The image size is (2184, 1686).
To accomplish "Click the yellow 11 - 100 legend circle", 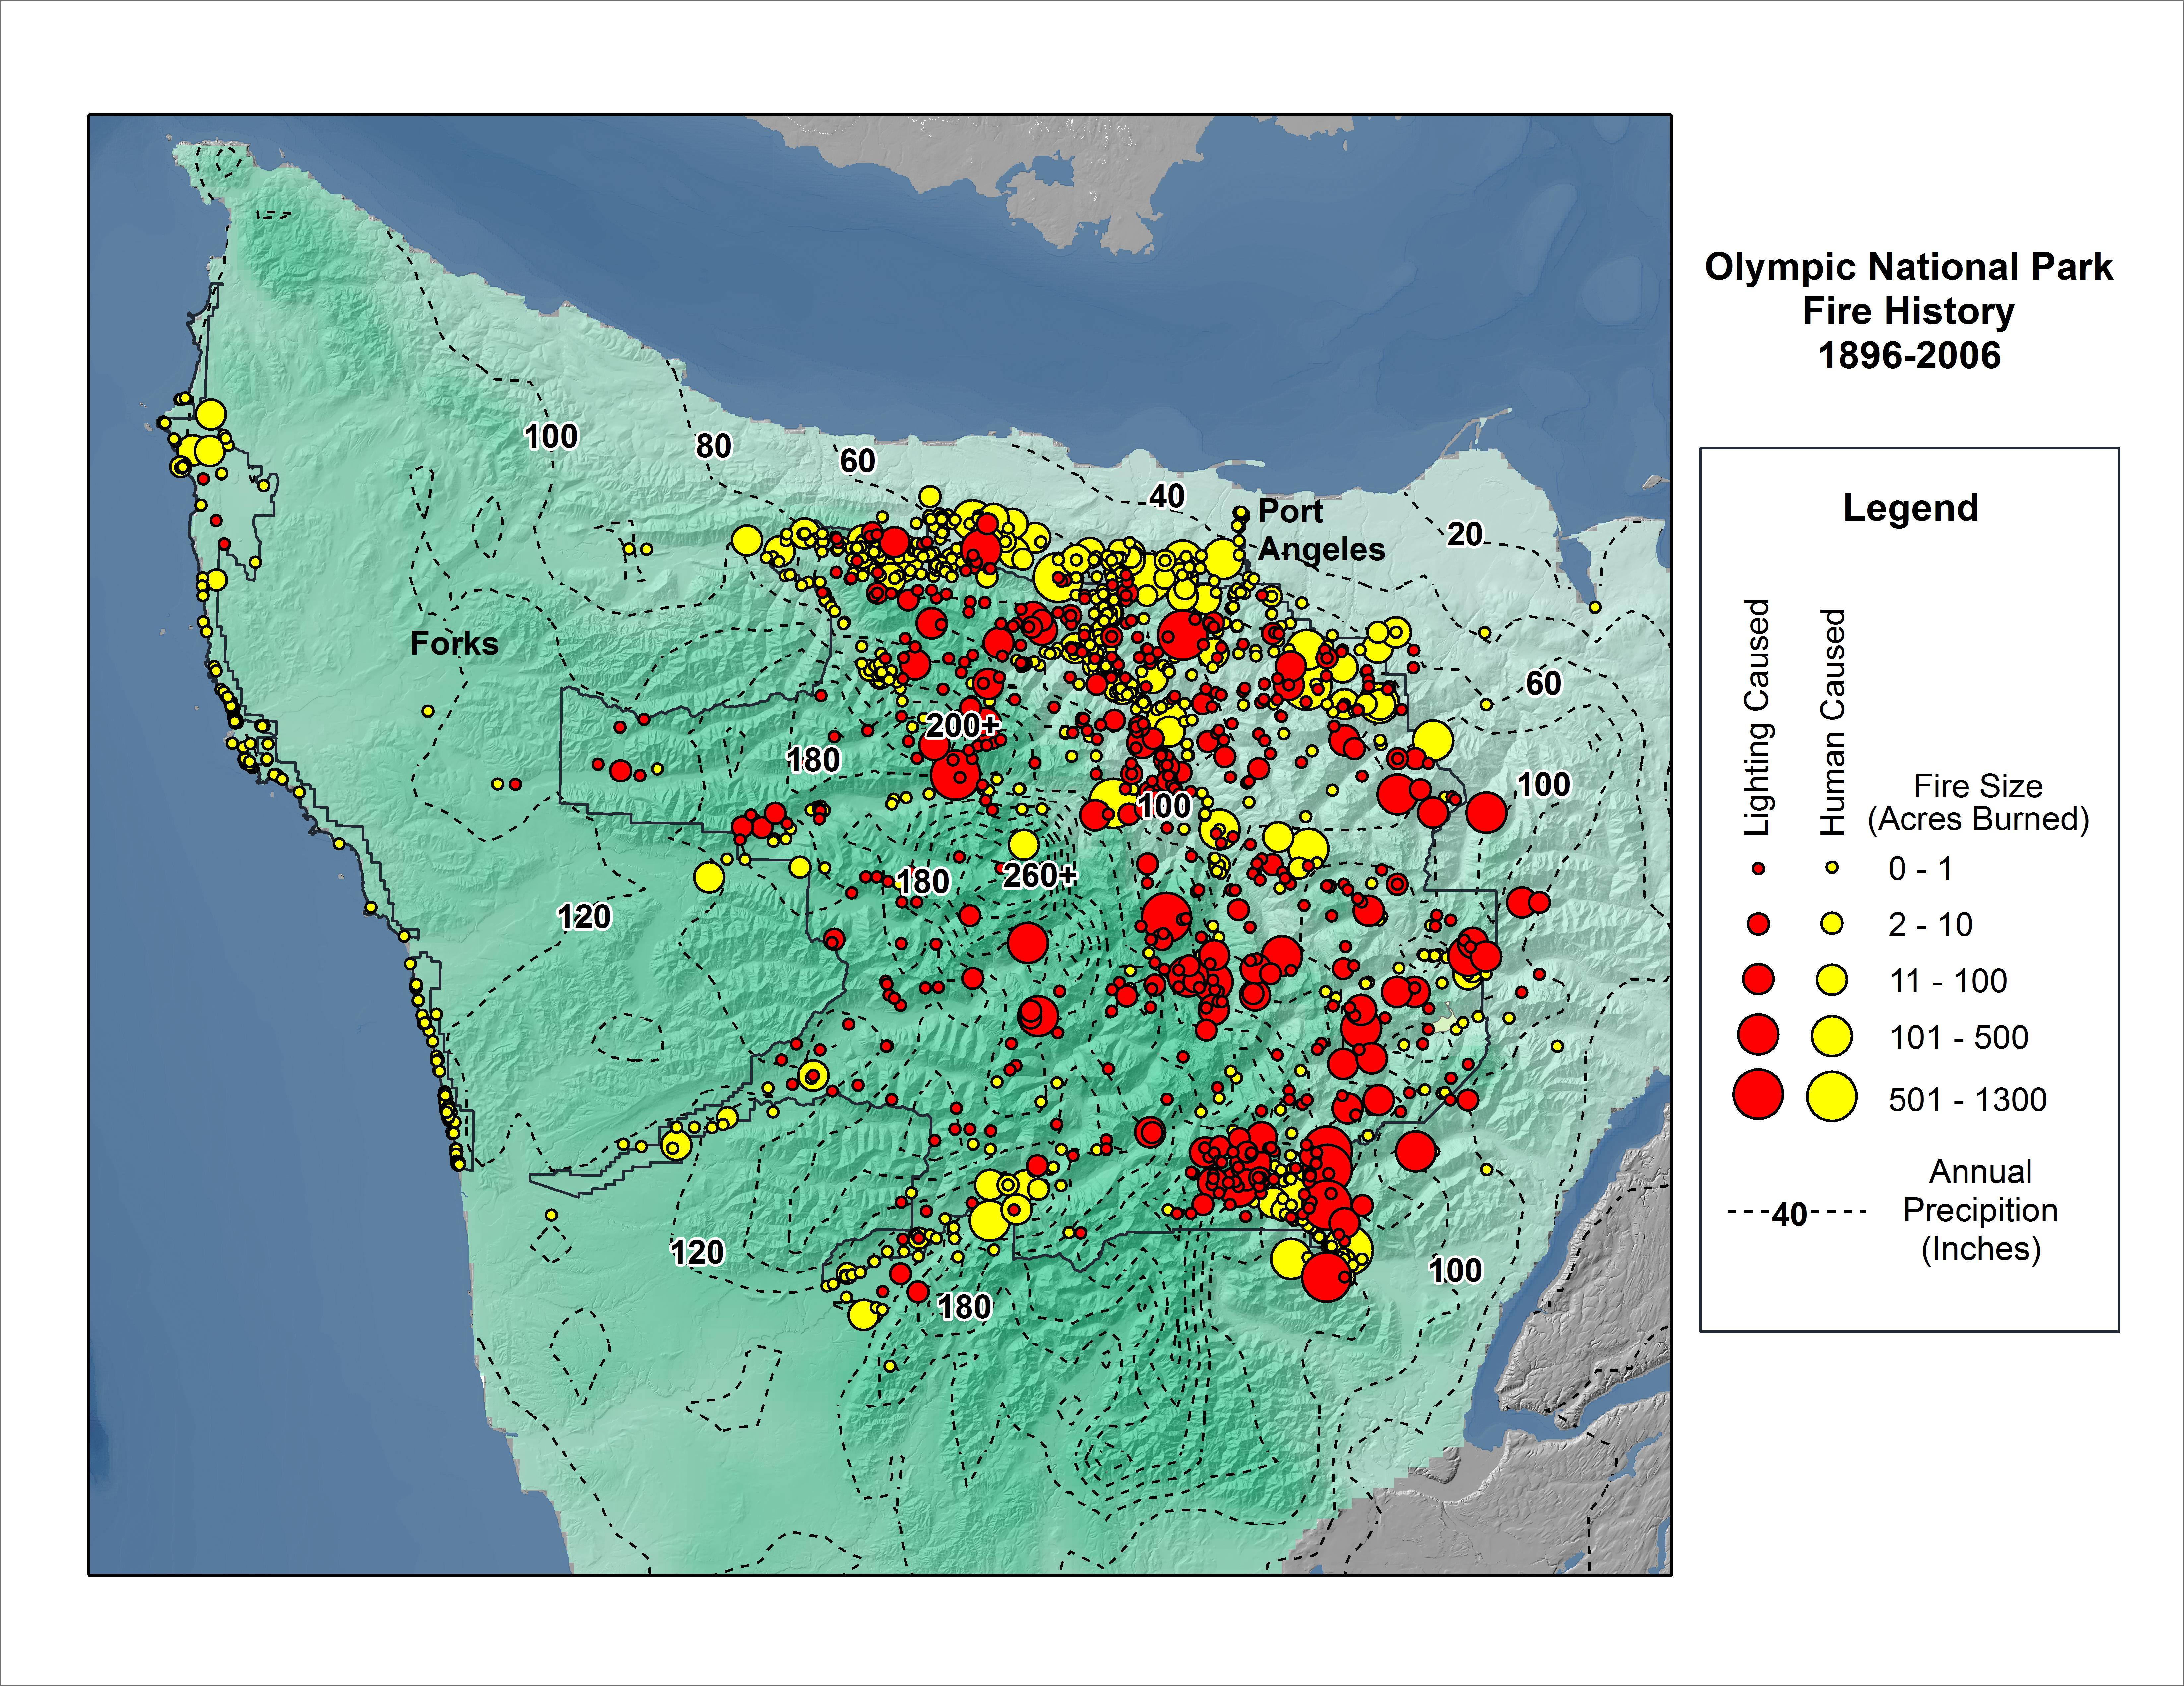I will [1832, 980].
